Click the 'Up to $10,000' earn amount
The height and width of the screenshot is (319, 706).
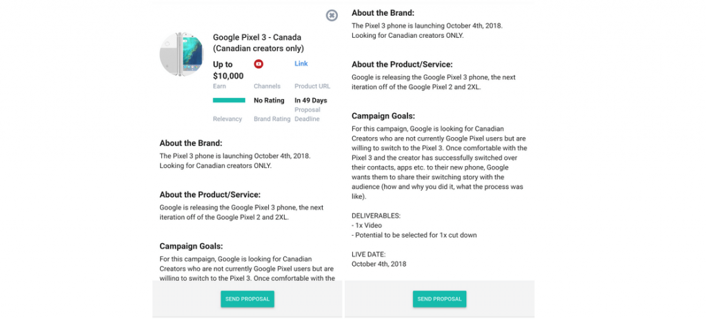coord(228,70)
